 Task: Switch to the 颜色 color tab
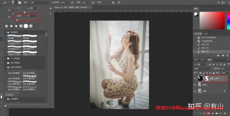coord(196,9)
